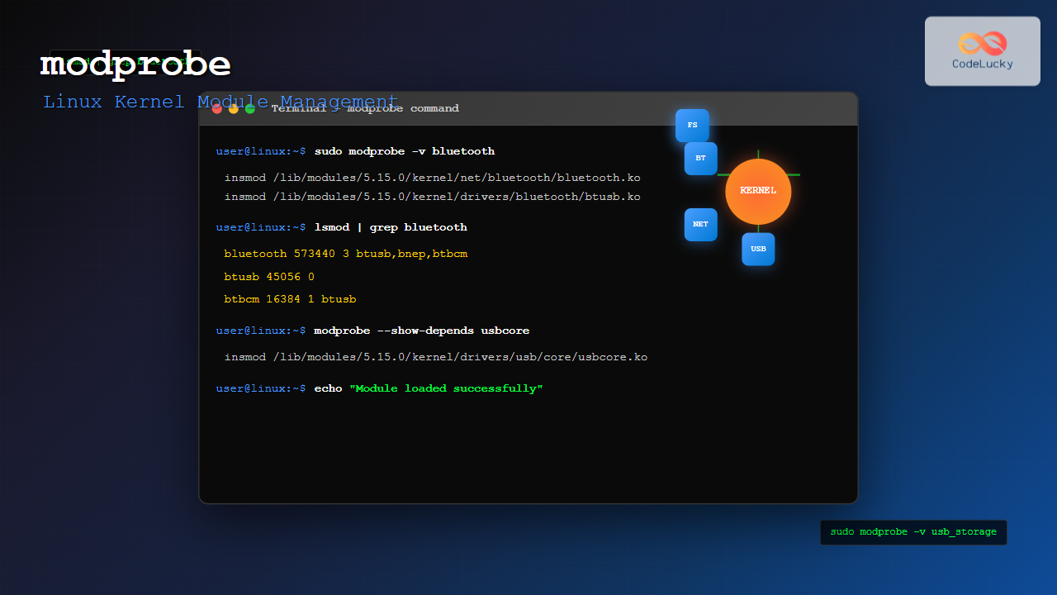Screen dimensions: 1057x595
Task: Open the CodeLucky logo
Action: (x=982, y=51)
